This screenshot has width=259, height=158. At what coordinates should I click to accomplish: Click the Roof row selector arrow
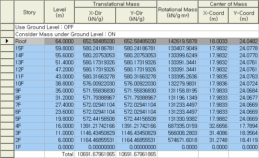(7, 41)
